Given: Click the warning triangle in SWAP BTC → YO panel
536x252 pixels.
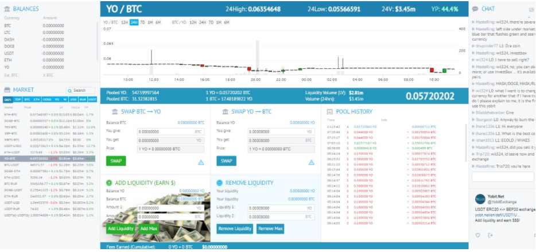Looking at the screenshot, I should (201, 162).
